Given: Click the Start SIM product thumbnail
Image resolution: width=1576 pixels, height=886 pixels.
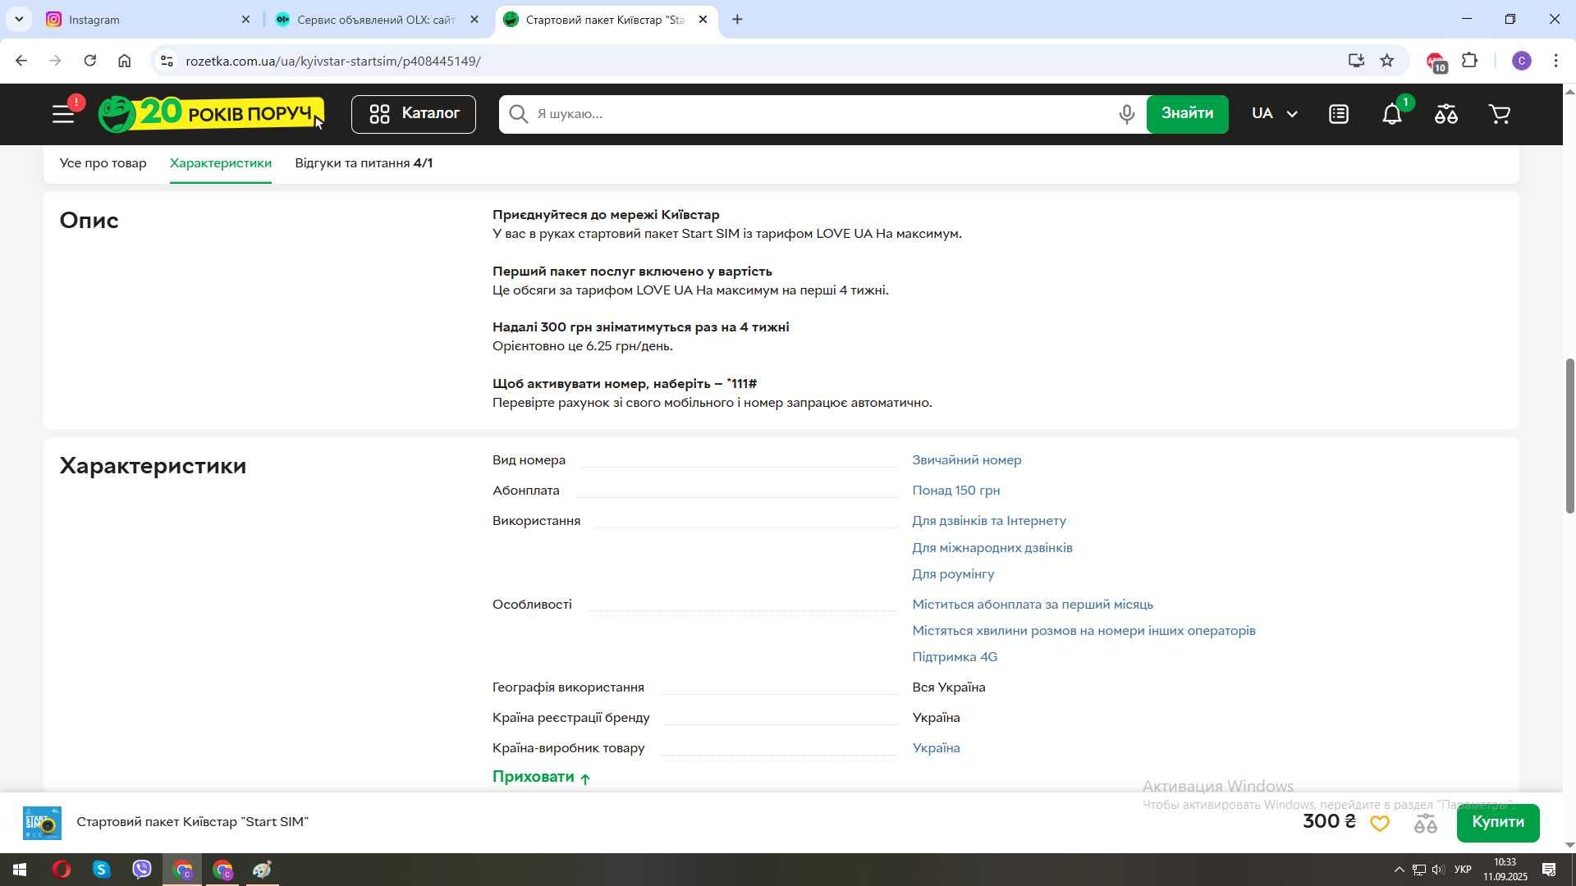Looking at the screenshot, I should 43,823.
